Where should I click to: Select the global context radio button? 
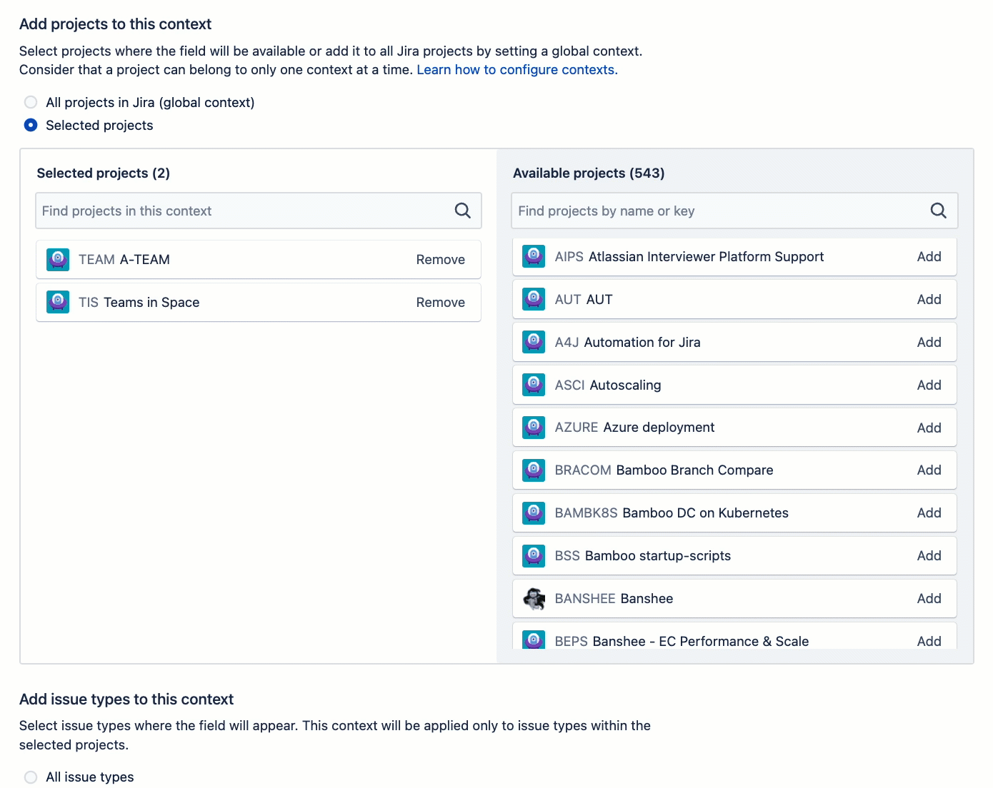tap(30, 102)
